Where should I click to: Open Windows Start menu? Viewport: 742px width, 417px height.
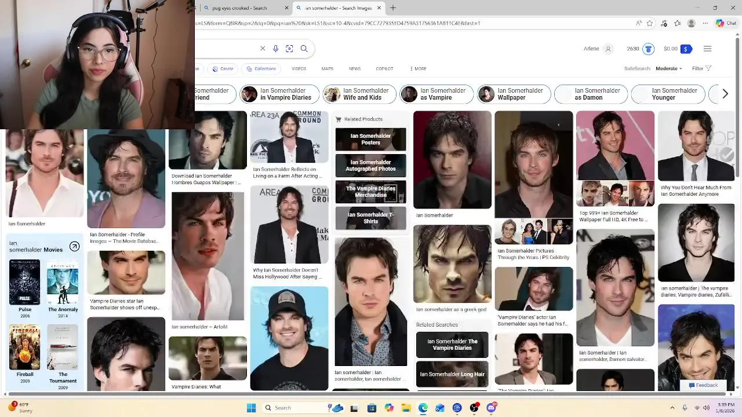point(251,408)
